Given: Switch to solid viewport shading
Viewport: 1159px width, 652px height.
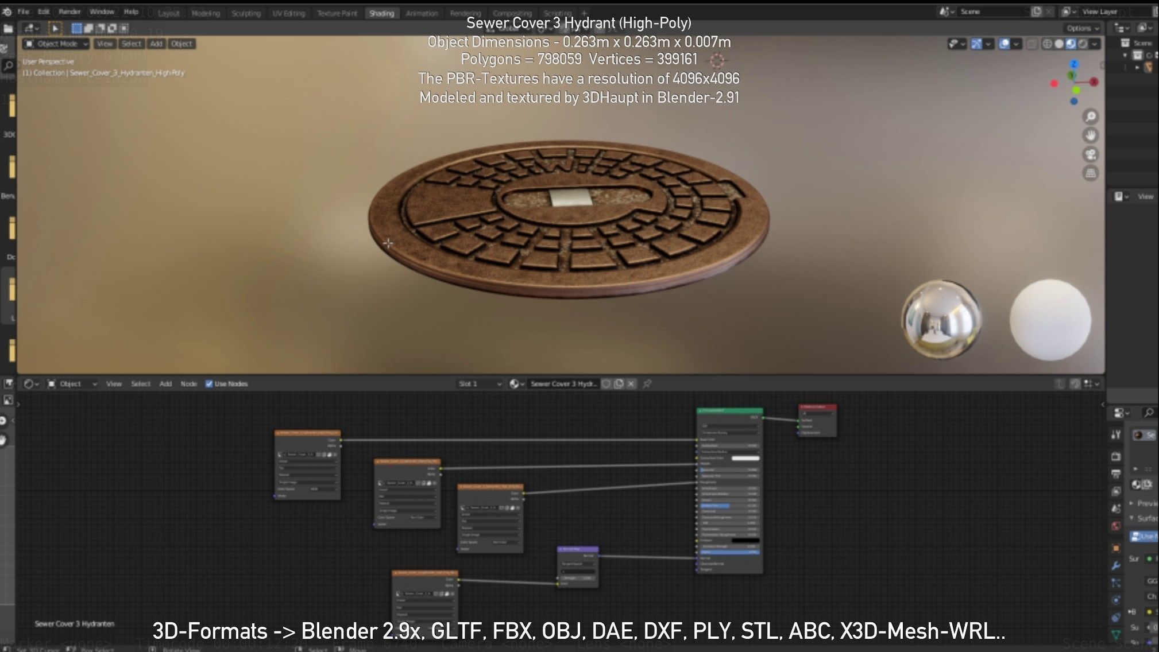Looking at the screenshot, I should [x=1059, y=44].
